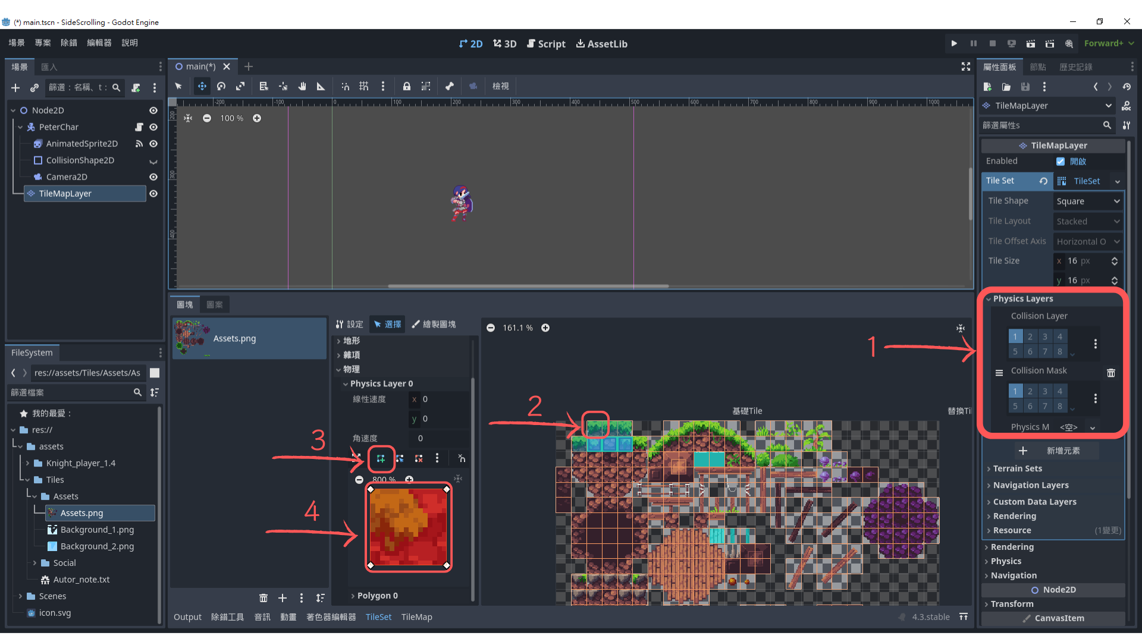This screenshot has width=1142, height=642.
Task: Hide the TileMapLayer node via eye icon
Action: [153, 194]
